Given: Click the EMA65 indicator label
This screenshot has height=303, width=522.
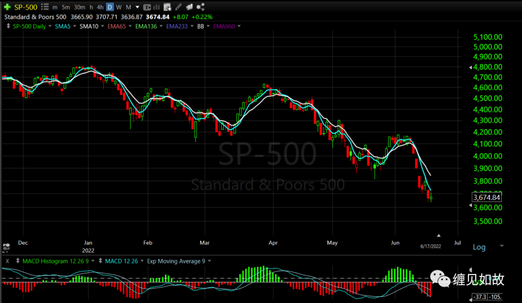Looking at the screenshot, I should 116,26.
